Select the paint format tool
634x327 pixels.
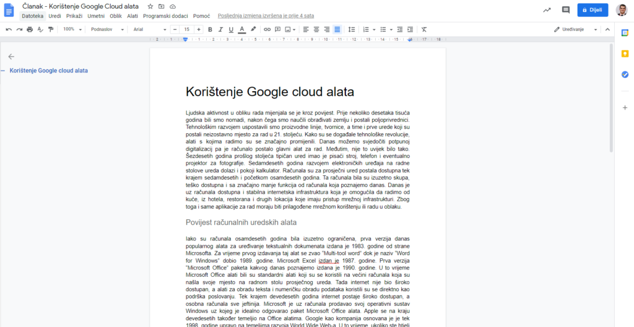tap(51, 29)
